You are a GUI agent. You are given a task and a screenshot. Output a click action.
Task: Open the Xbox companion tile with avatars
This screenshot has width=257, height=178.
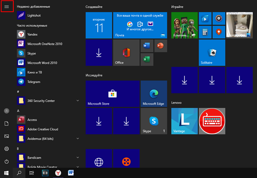pyautogui.click(x=184, y=25)
